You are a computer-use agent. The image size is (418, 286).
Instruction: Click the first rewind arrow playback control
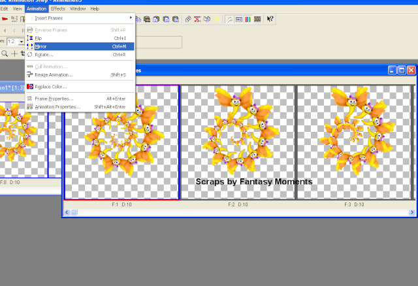point(5,31)
